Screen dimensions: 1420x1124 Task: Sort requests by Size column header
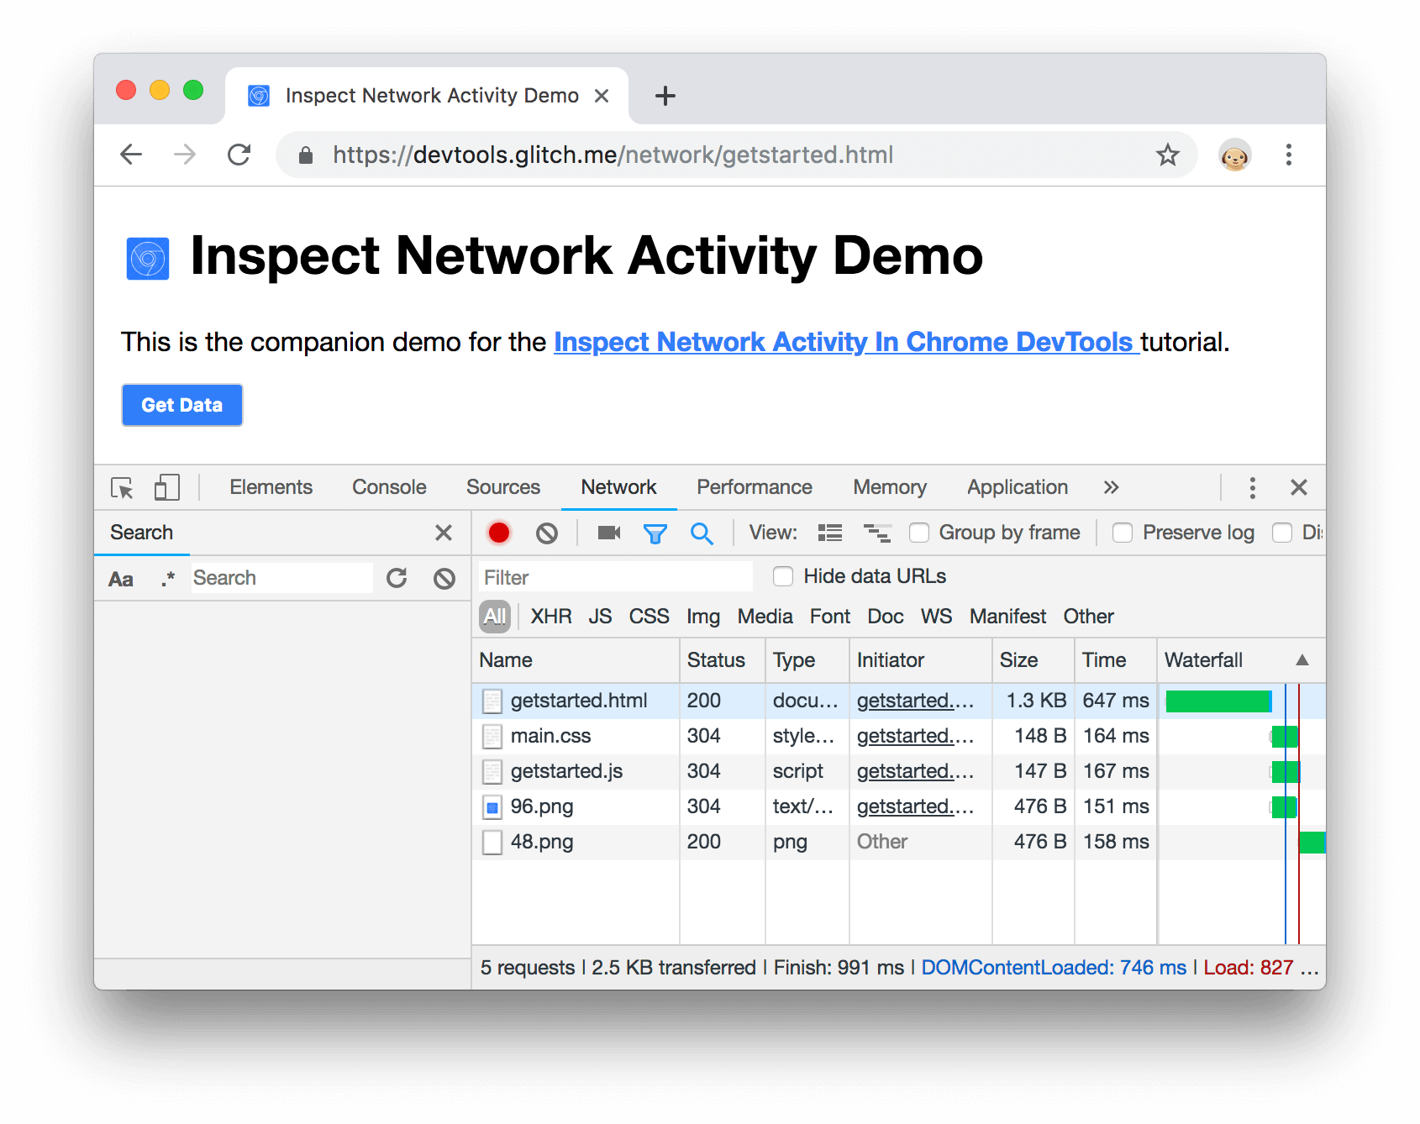pyautogui.click(x=1033, y=660)
